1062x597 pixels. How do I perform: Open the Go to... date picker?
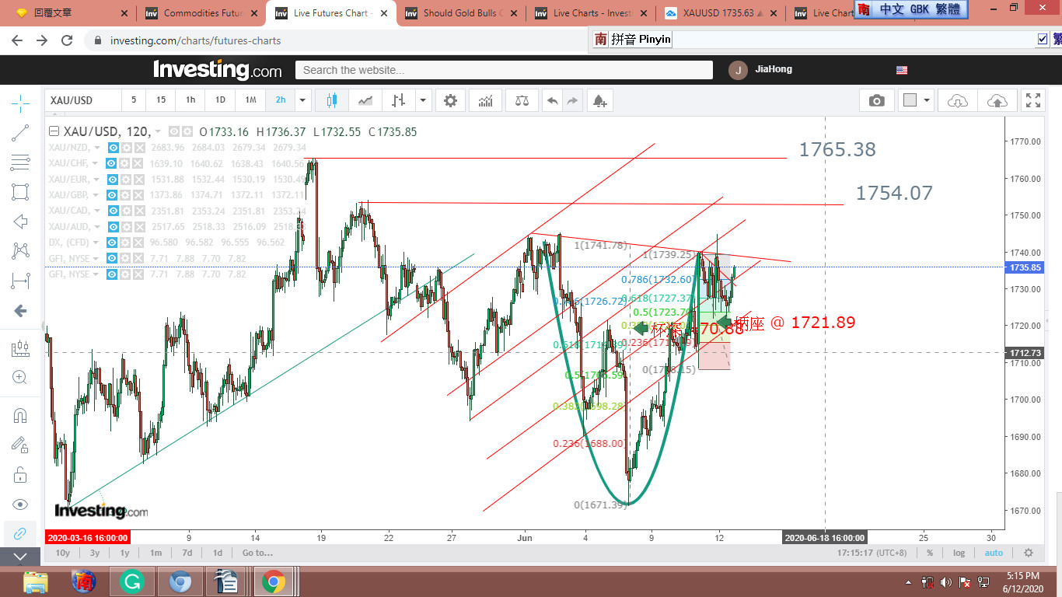point(257,553)
